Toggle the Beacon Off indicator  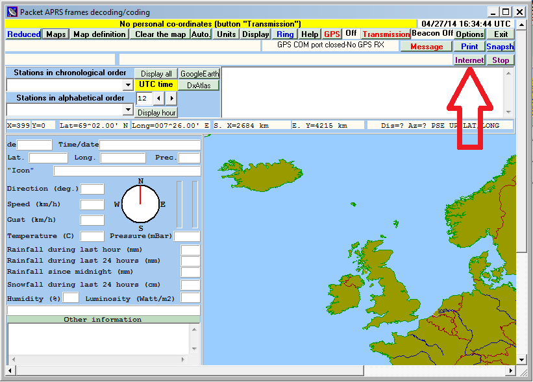432,33
